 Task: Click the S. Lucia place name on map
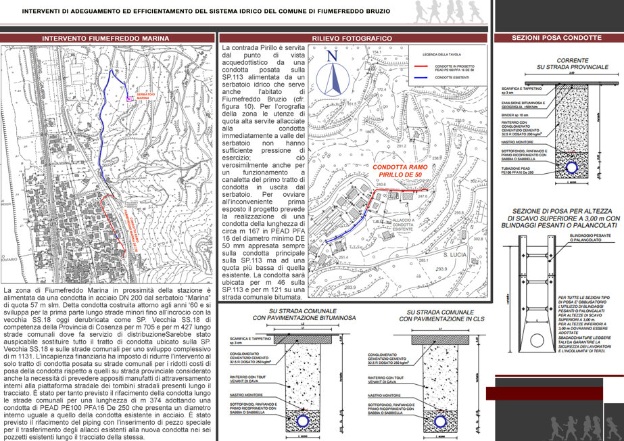click(455, 254)
